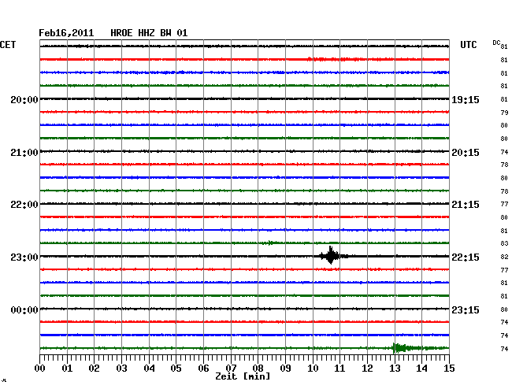The image size is (512, 389).
Task: Click the Zeit [min] axis title
Action: point(243,376)
